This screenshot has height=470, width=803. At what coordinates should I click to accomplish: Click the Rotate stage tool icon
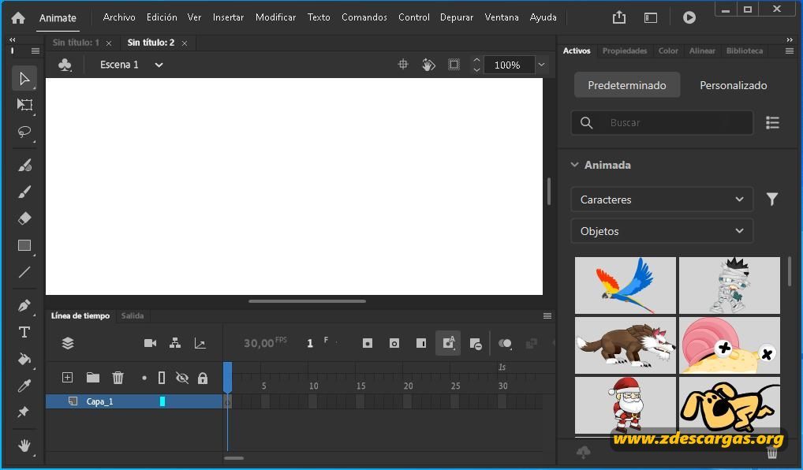pos(428,65)
